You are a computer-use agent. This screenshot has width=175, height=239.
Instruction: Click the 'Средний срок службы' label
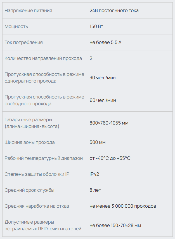29,190
